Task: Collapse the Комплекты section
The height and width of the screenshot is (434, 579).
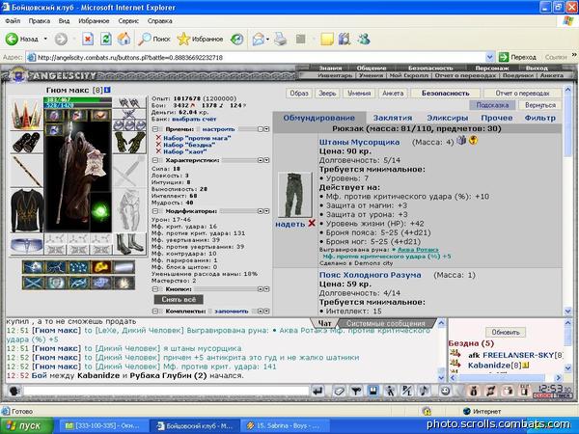Action: click(x=155, y=312)
